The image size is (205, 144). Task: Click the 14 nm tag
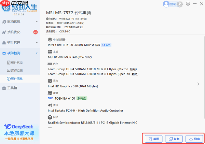[106, 45]
